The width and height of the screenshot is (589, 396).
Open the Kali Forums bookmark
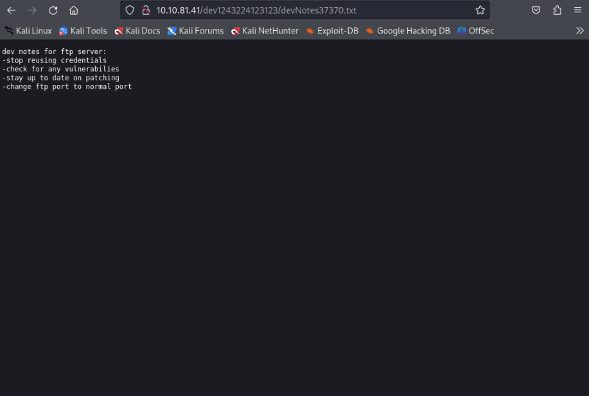(195, 31)
